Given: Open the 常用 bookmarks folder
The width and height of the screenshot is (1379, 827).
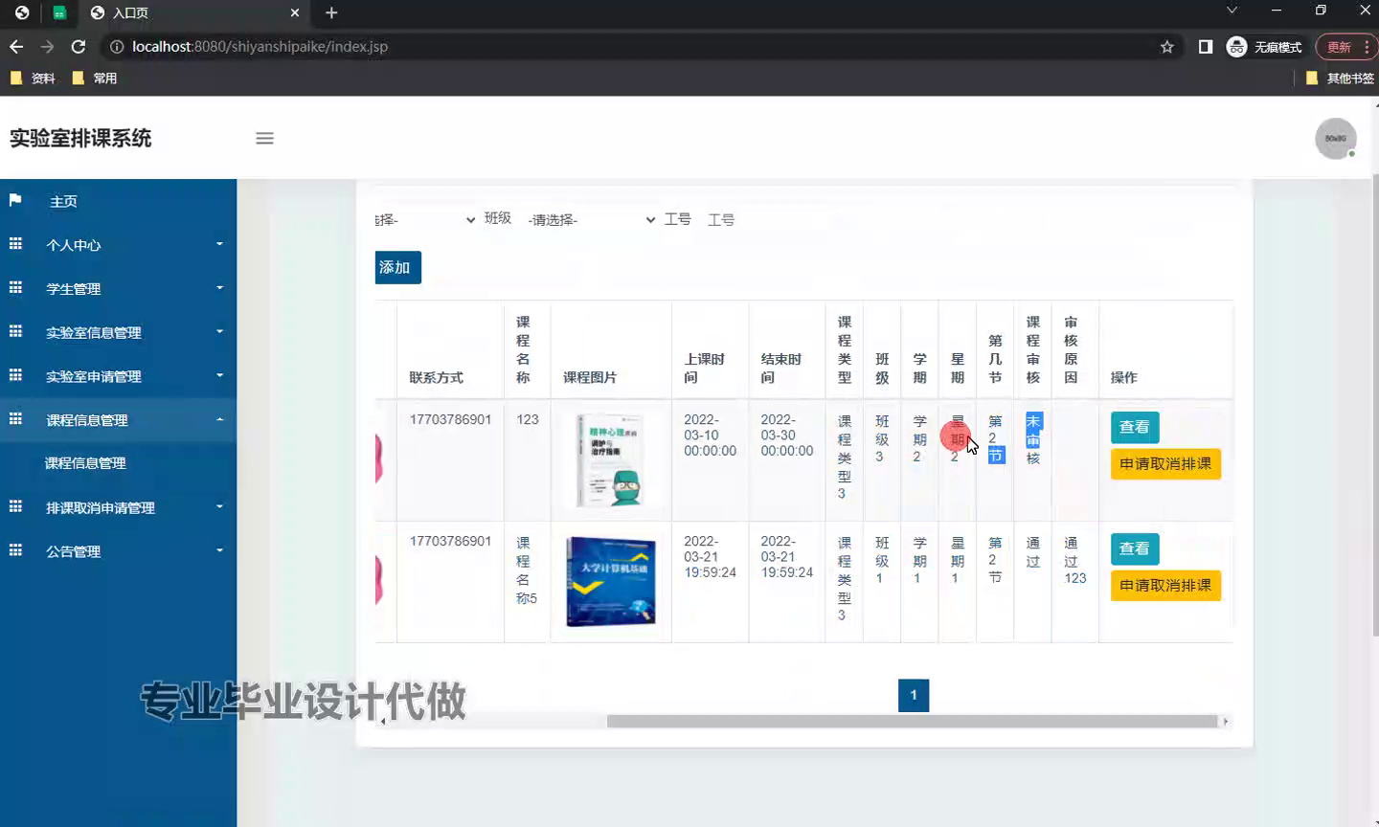Looking at the screenshot, I should [x=95, y=78].
